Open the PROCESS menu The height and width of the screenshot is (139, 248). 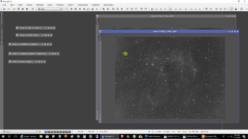point(60,5)
